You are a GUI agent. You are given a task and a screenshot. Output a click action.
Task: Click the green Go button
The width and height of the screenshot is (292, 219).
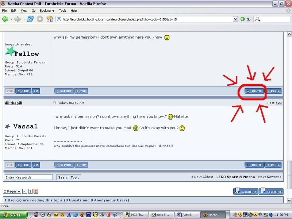click(x=245, y=19)
